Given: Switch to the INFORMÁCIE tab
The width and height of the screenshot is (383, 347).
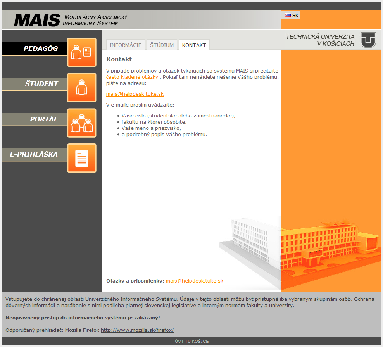Looking at the screenshot, I should (x=126, y=45).
